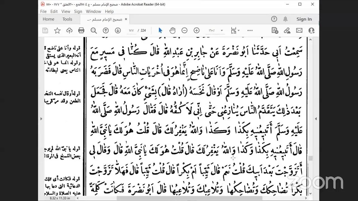Close the document tab
The image size is (358, 201).
[126, 19]
